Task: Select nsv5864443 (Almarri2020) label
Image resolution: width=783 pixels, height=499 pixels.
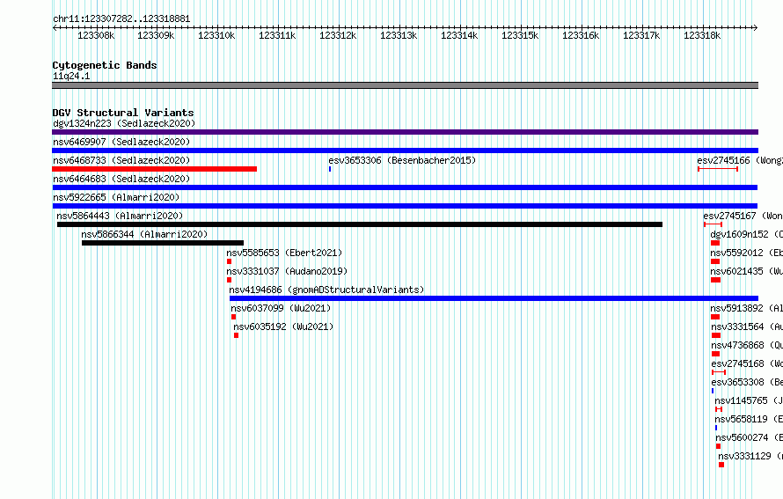Action: (x=120, y=216)
